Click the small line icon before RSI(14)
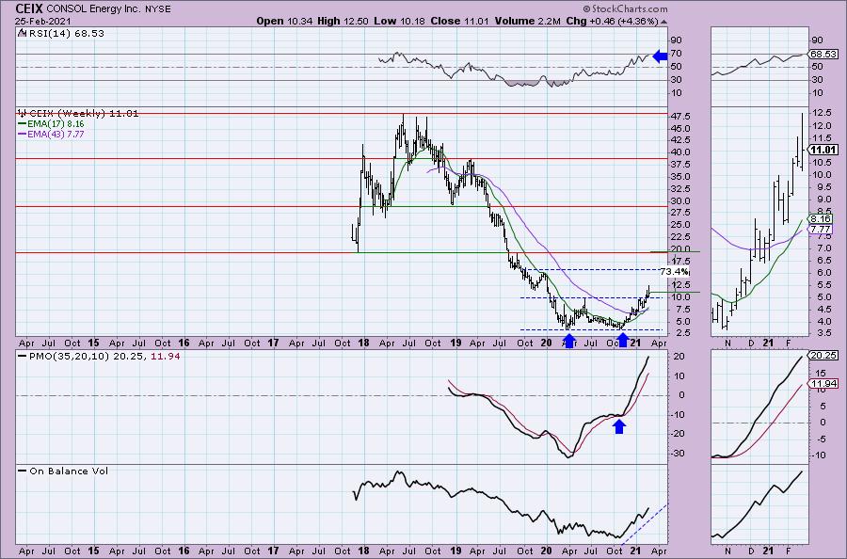The width and height of the screenshot is (847, 559). (21, 33)
